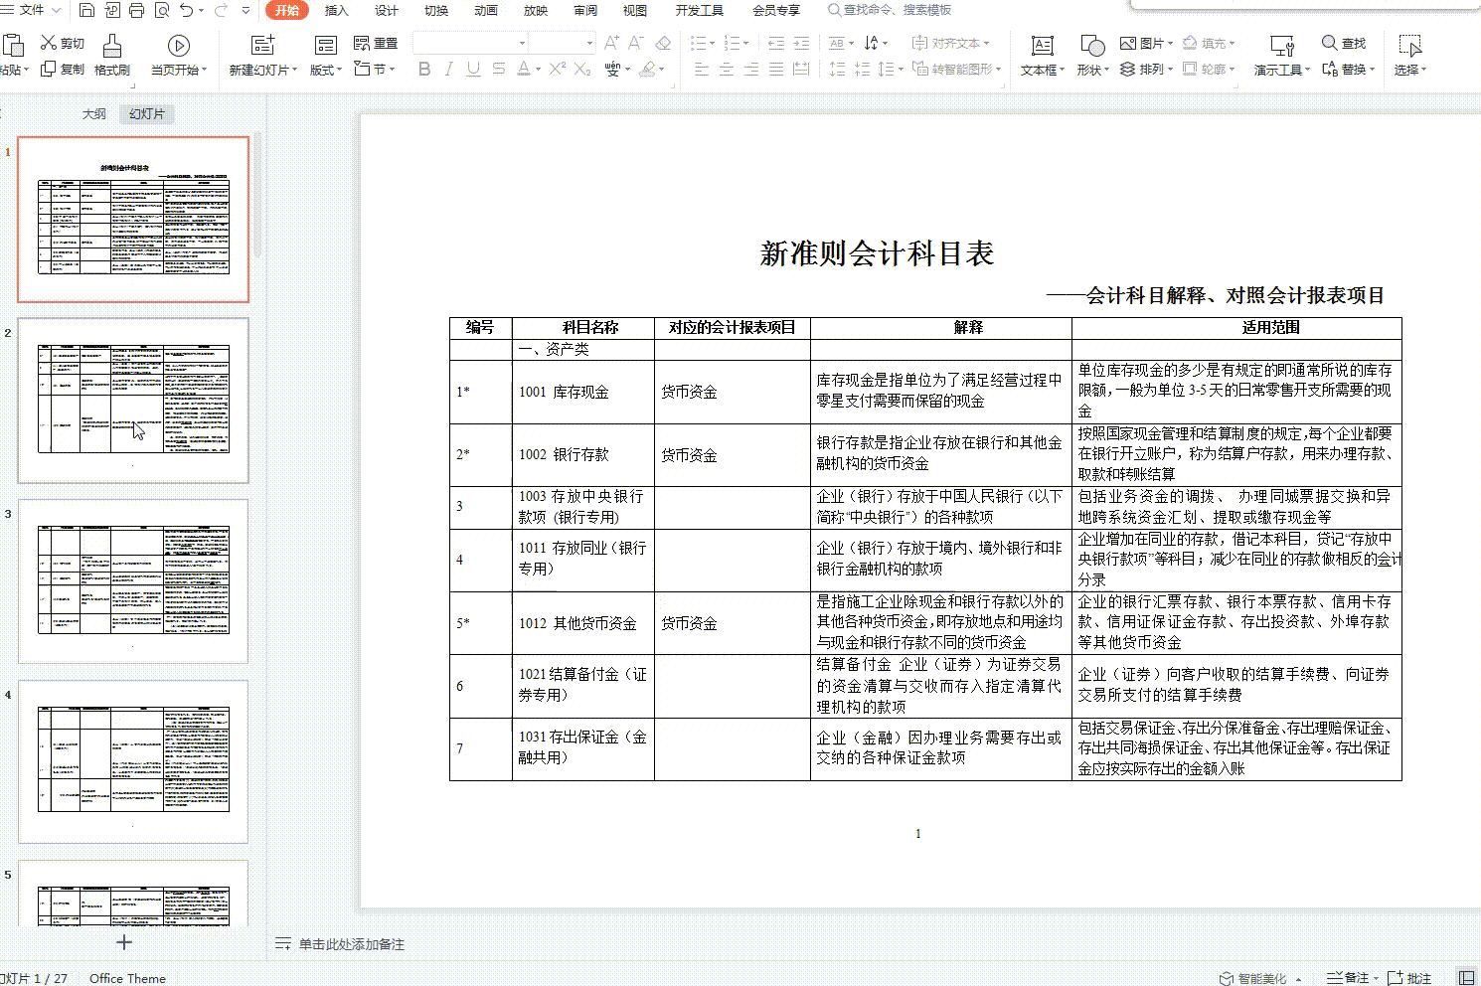
Task: Select slide 2 thumbnail in the panel
Action: coord(133,398)
